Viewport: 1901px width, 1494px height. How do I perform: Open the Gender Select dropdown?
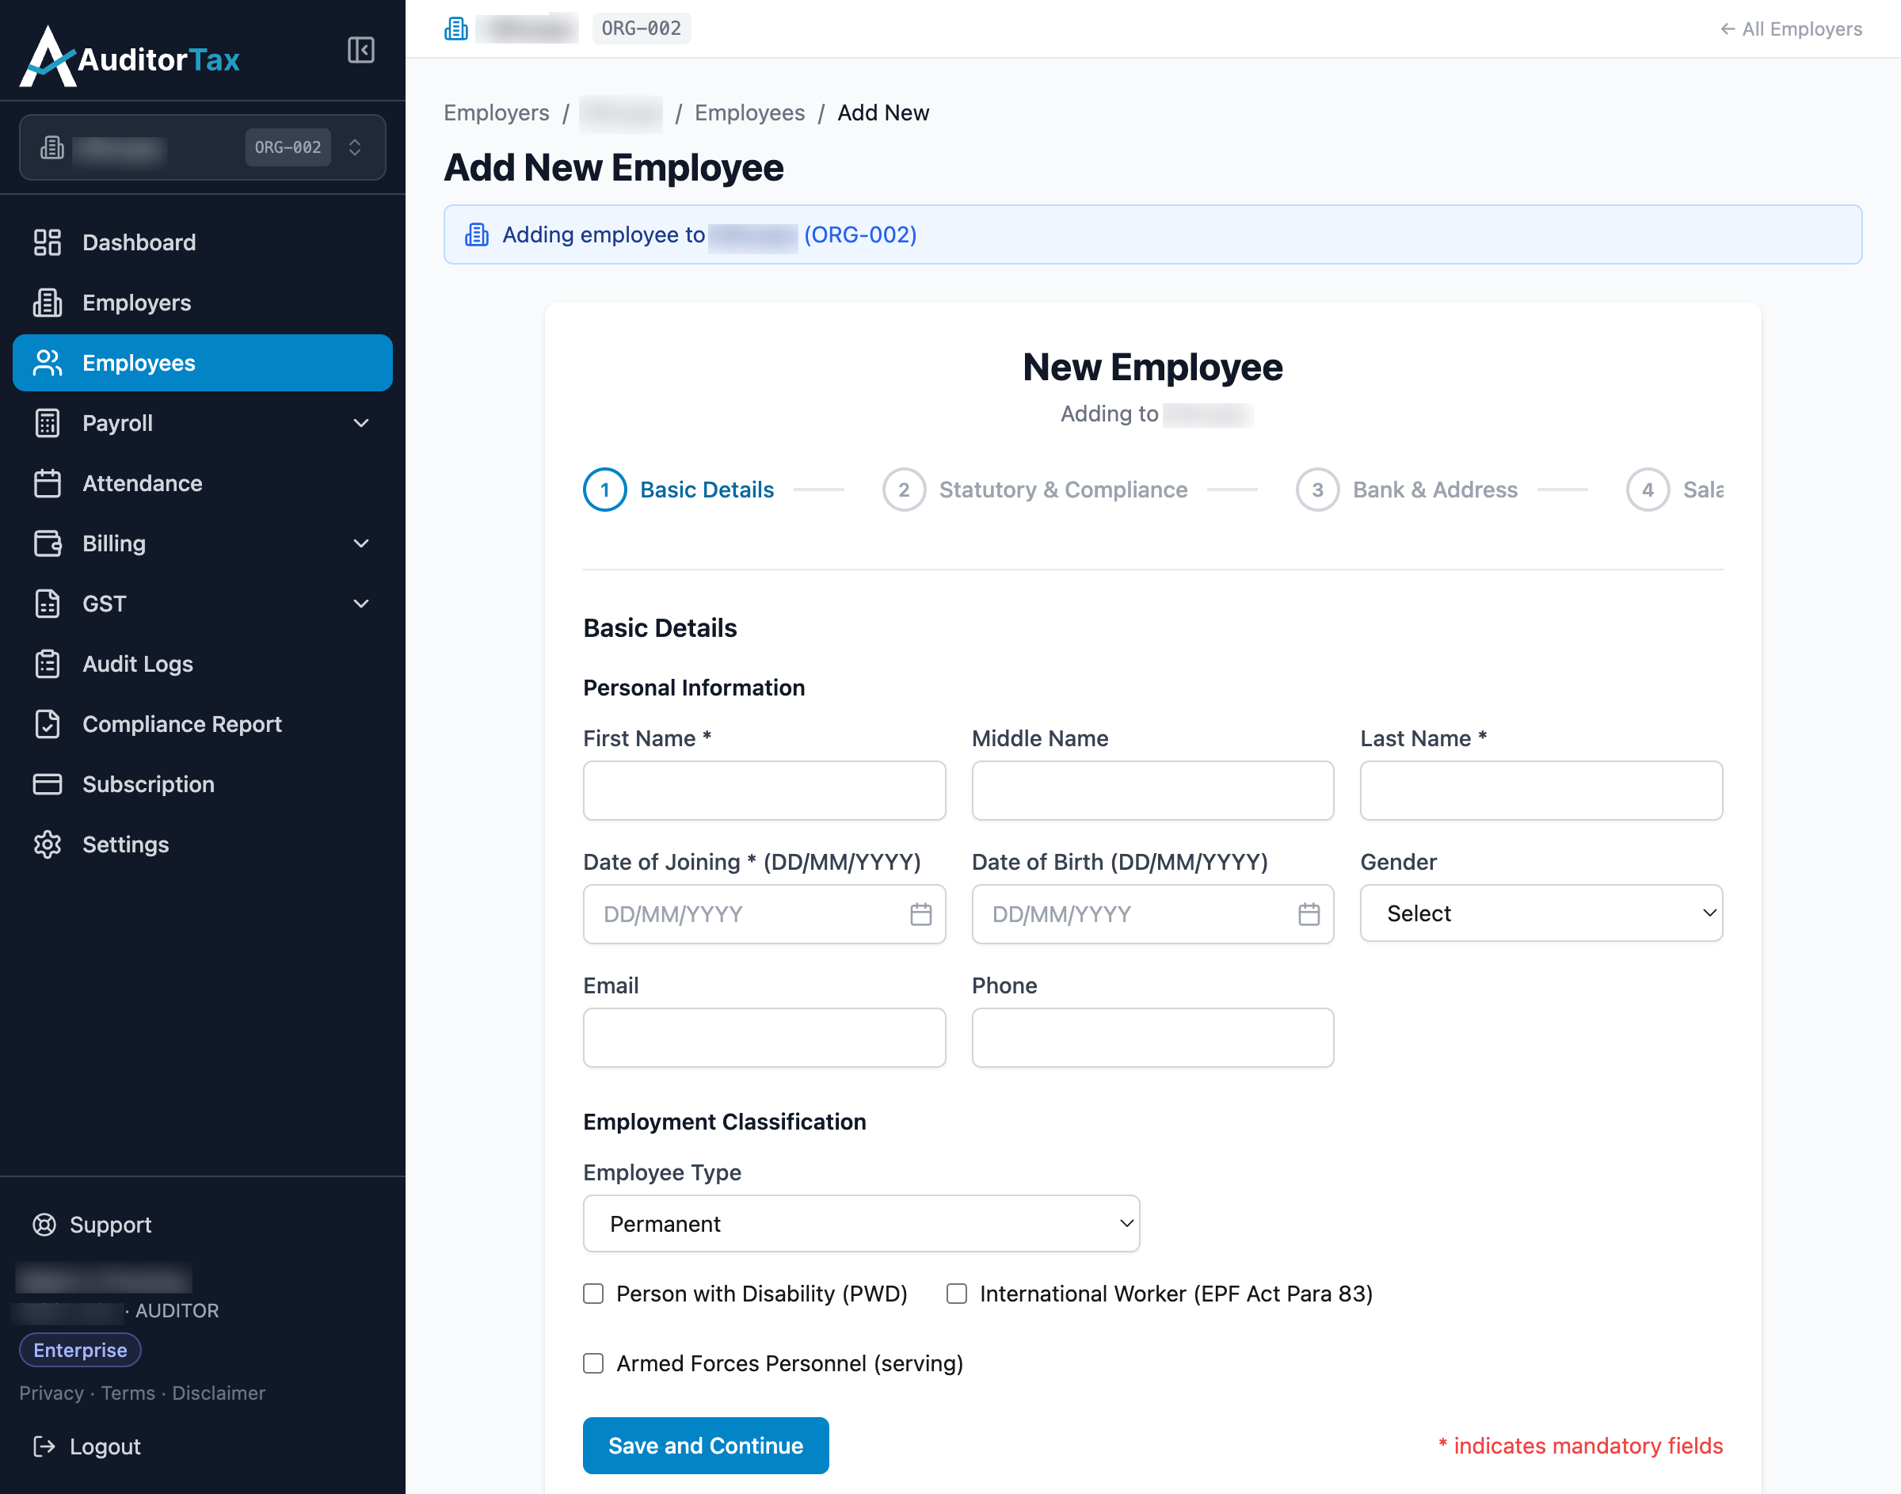click(1541, 913)
